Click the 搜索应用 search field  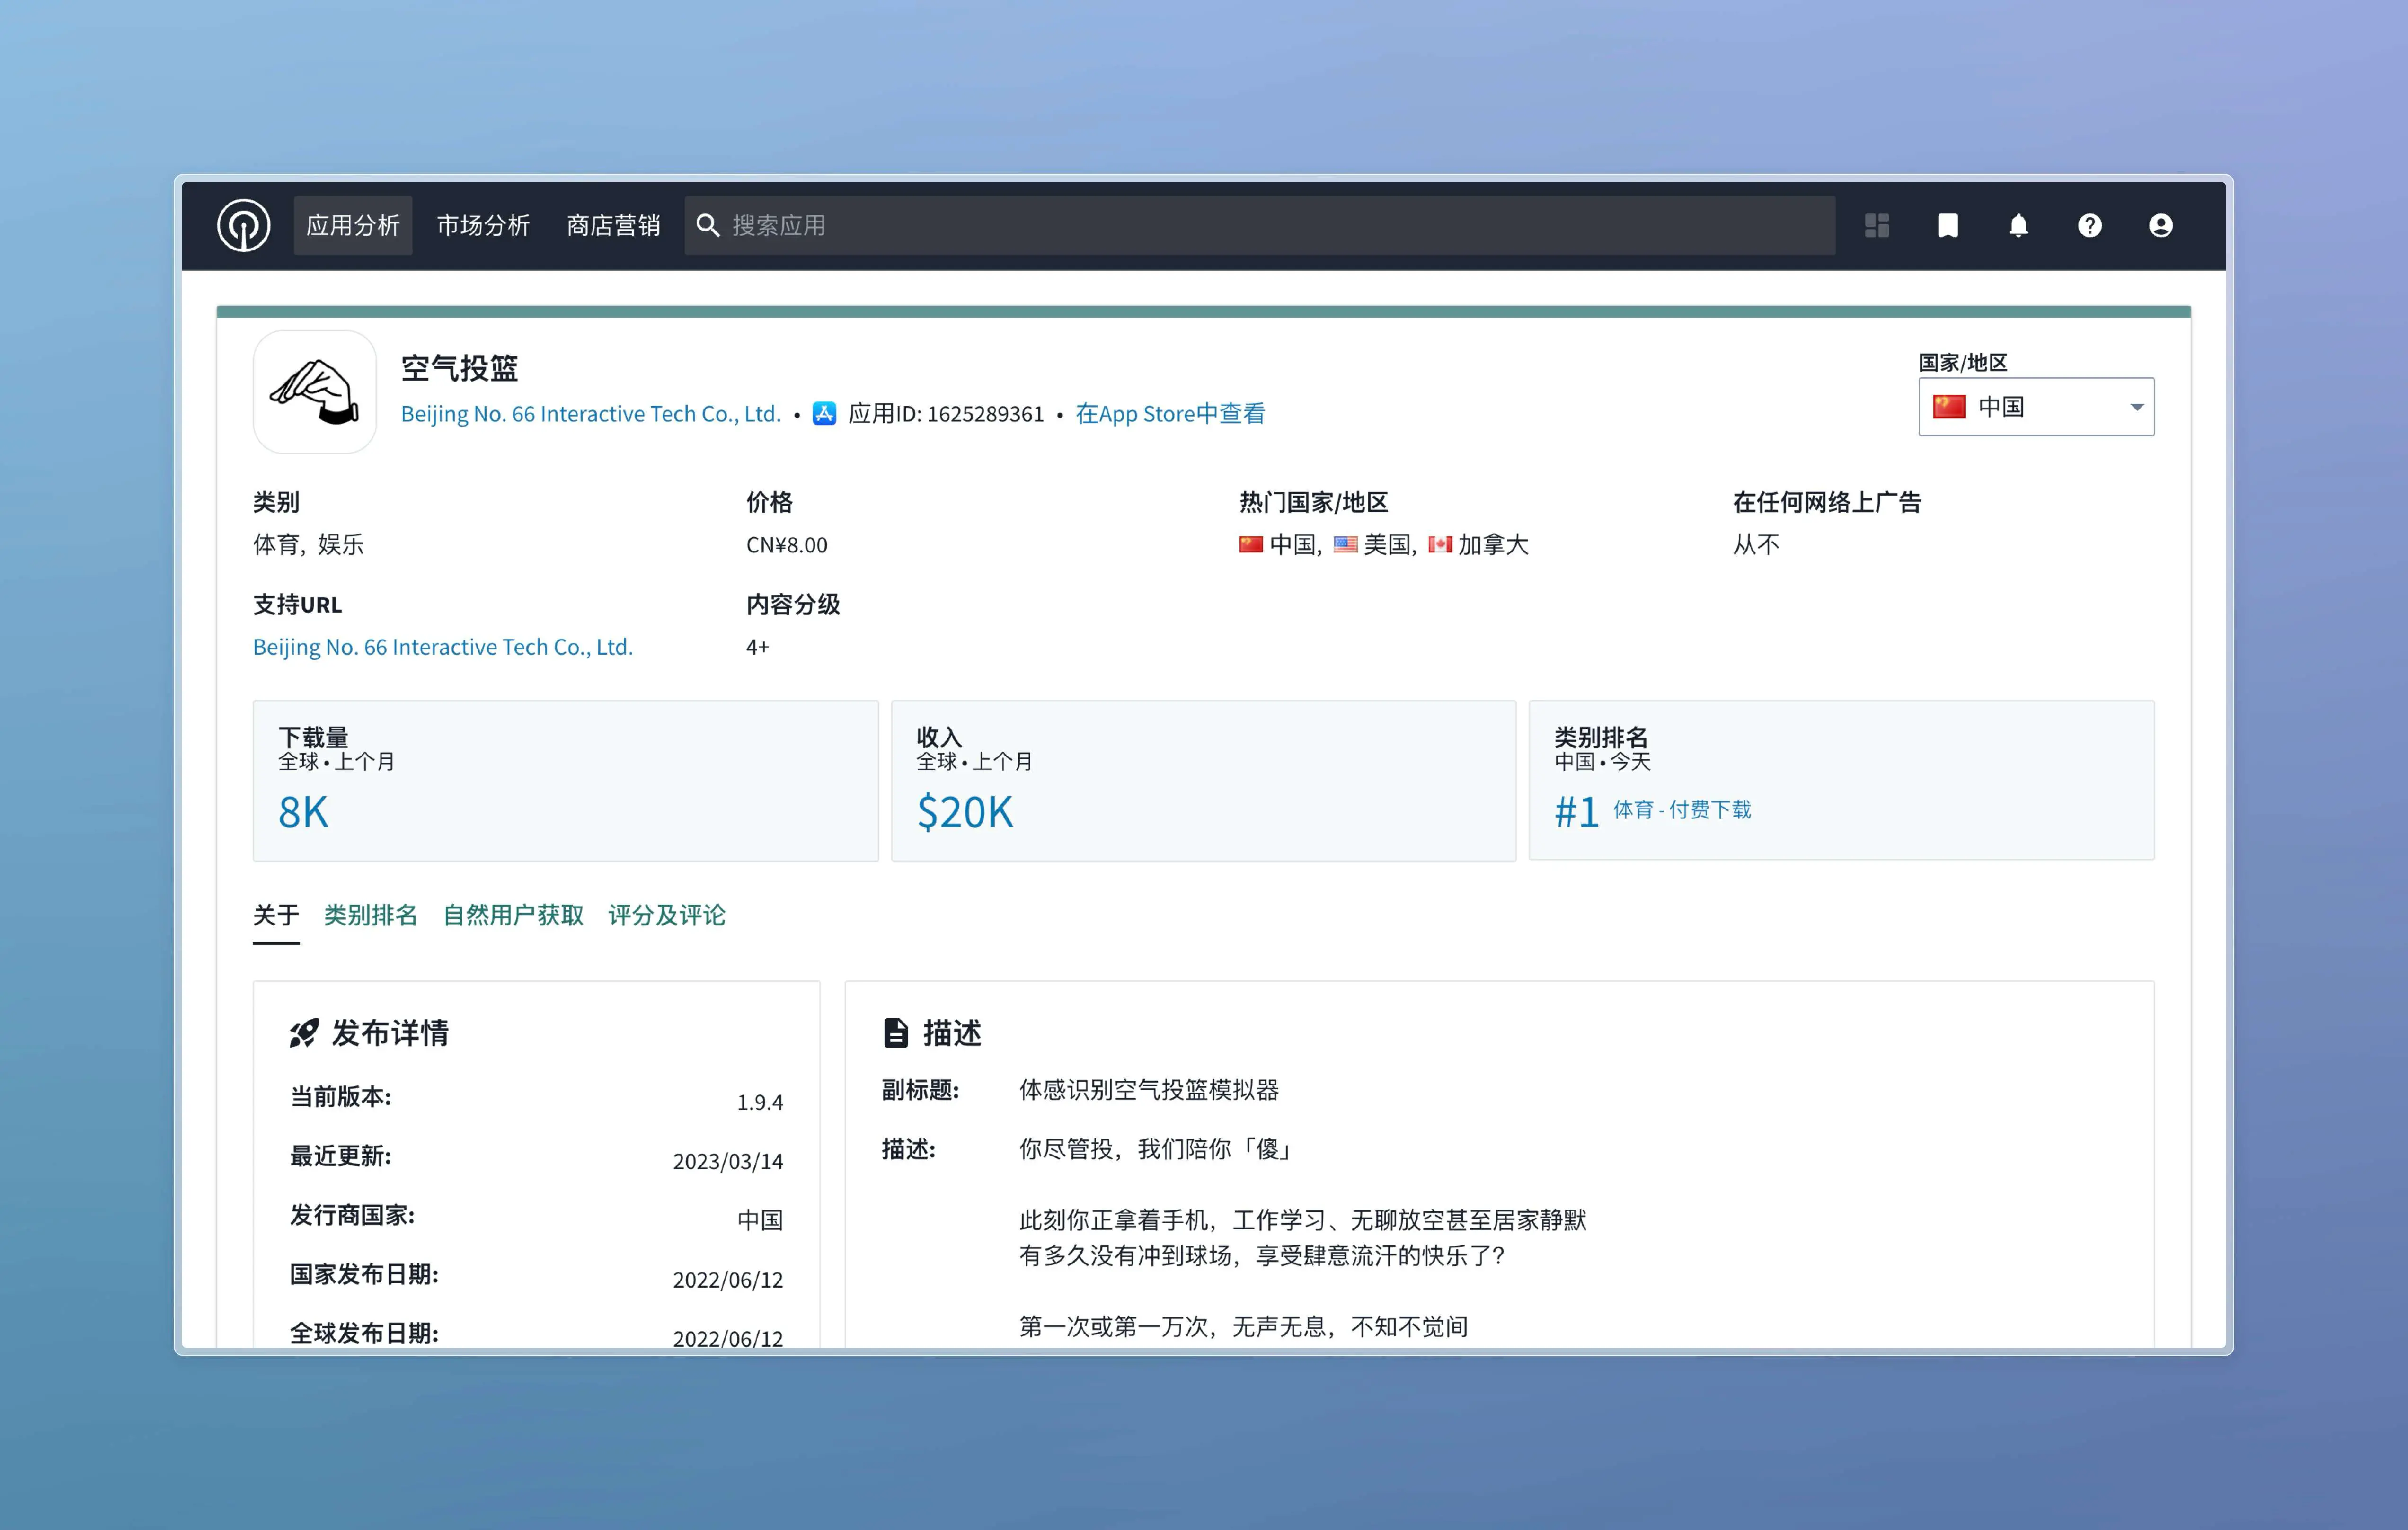(x=1260, y=226)
